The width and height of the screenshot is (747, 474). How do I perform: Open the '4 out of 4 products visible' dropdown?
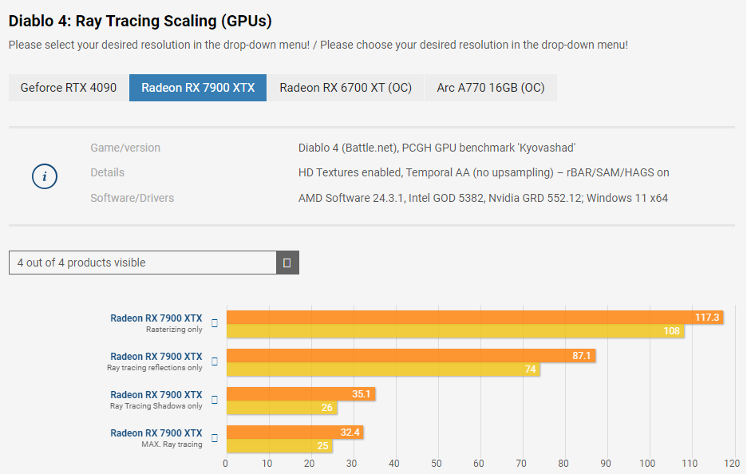(153, 263)
